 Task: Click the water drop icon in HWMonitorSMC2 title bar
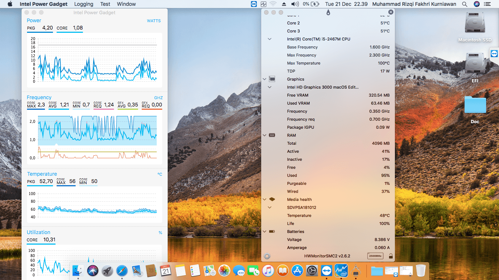coord(328,12)
